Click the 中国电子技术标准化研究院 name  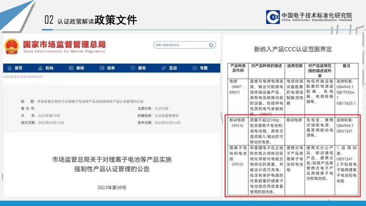[317, 16]
